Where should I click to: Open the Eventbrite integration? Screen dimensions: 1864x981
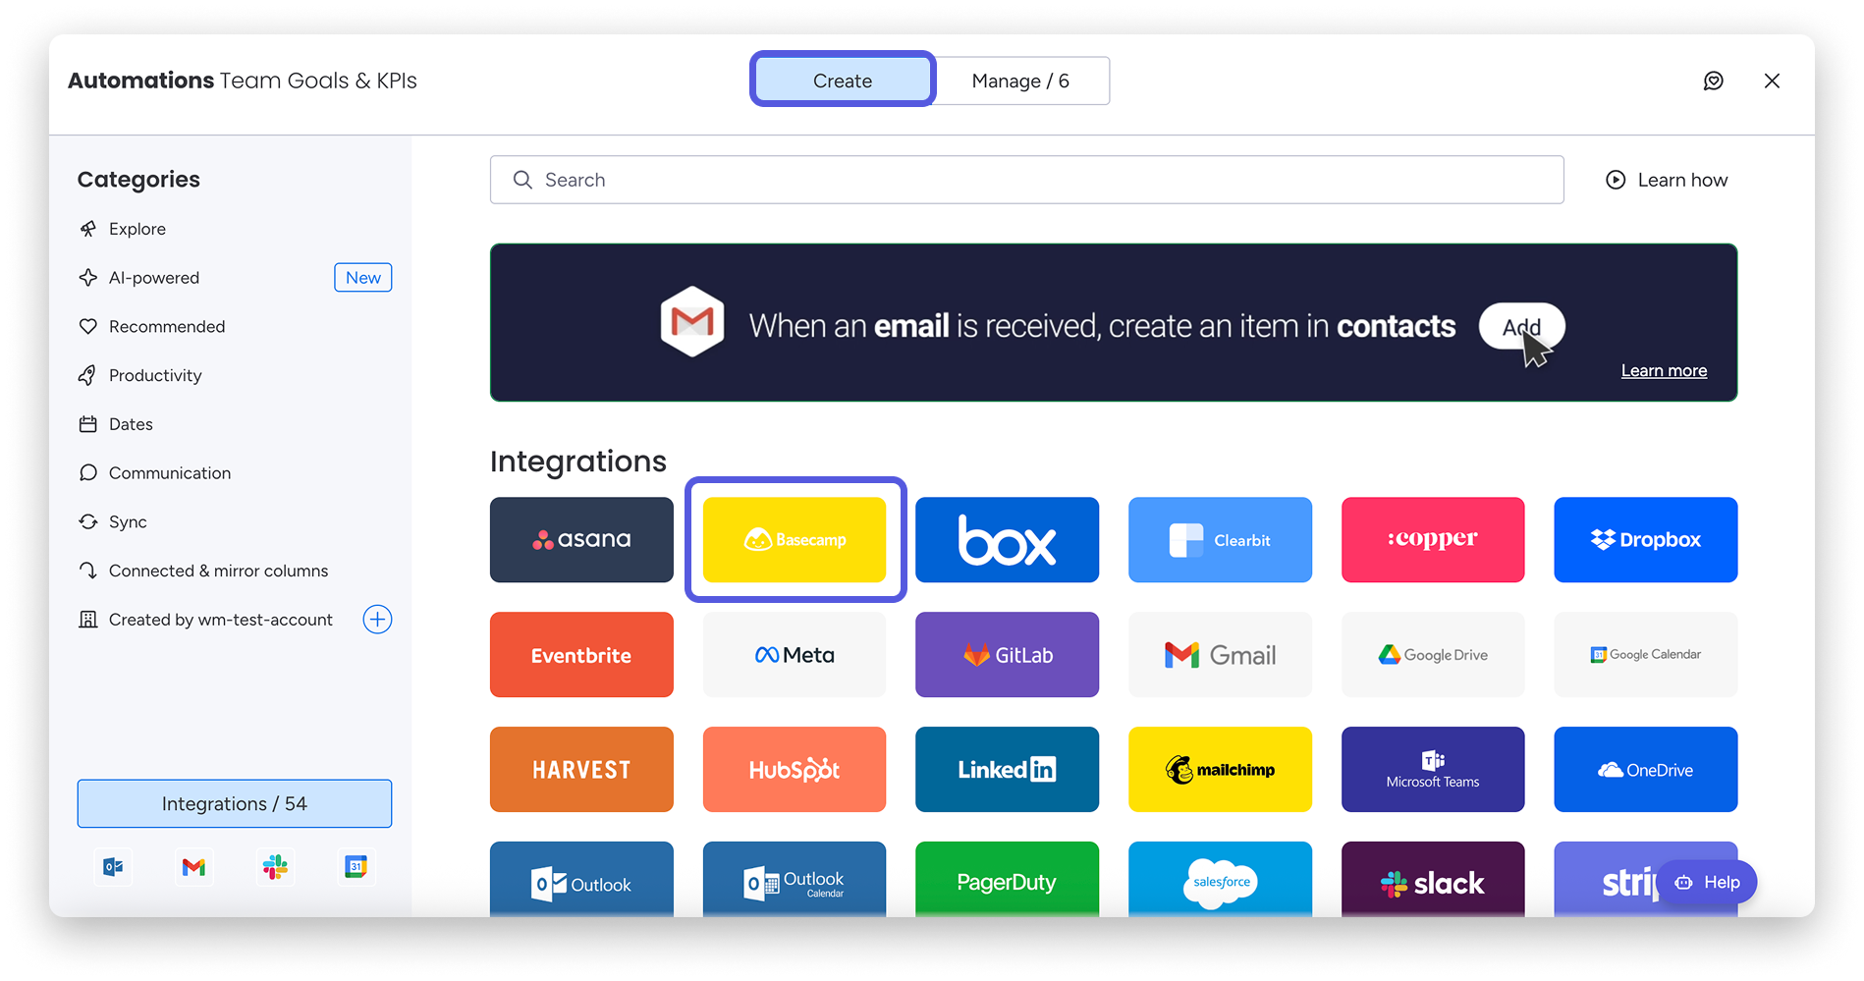(x=581, y=654)
